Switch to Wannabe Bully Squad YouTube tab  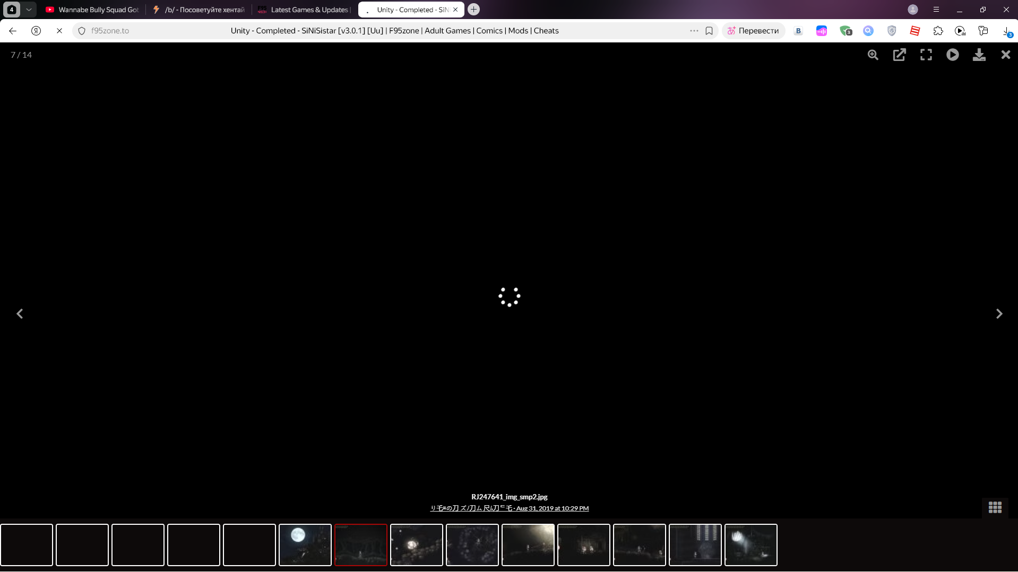pyautogui.click(x=92, y=10)
